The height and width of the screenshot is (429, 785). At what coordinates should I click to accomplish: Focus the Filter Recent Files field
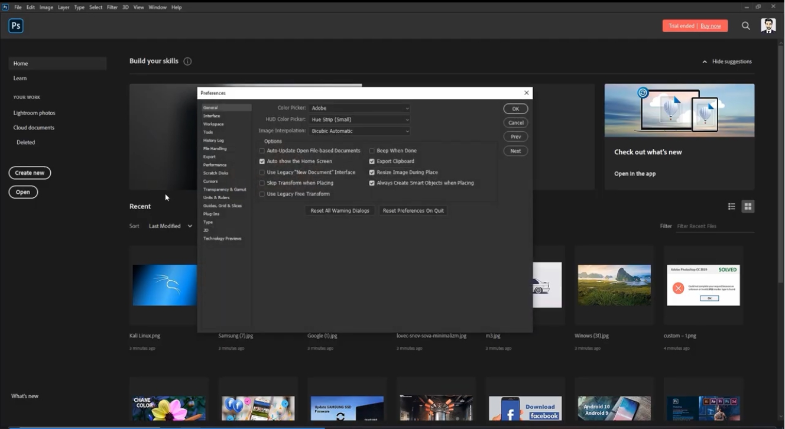pyautogui.click(x=715, y=226)
